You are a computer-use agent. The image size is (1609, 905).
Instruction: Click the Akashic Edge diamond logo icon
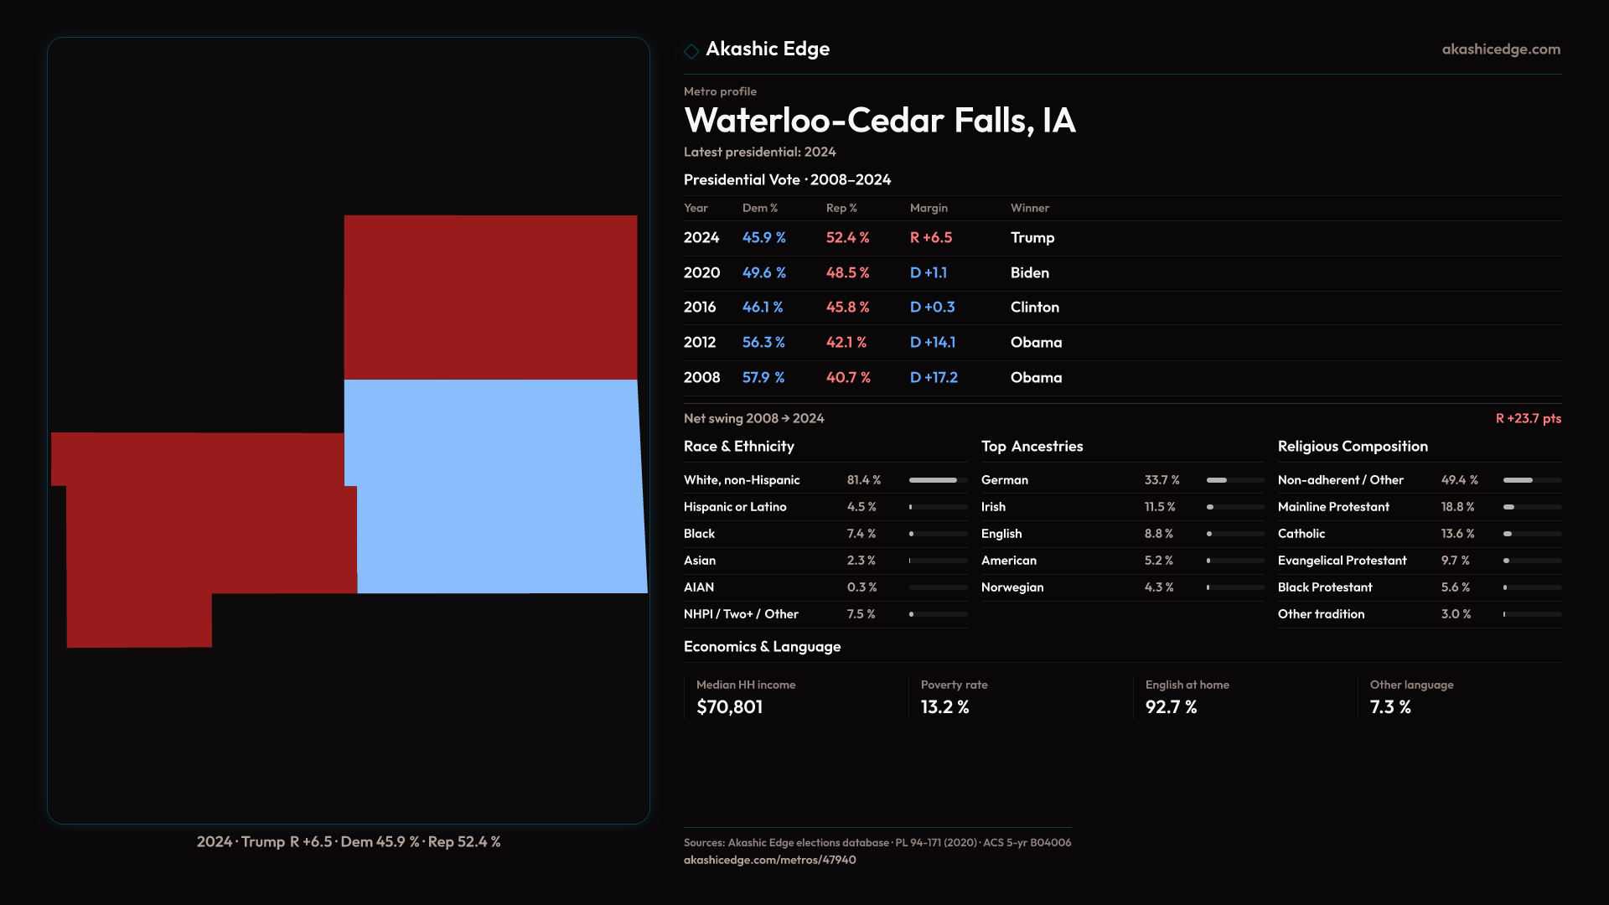[x=691, y=51]
